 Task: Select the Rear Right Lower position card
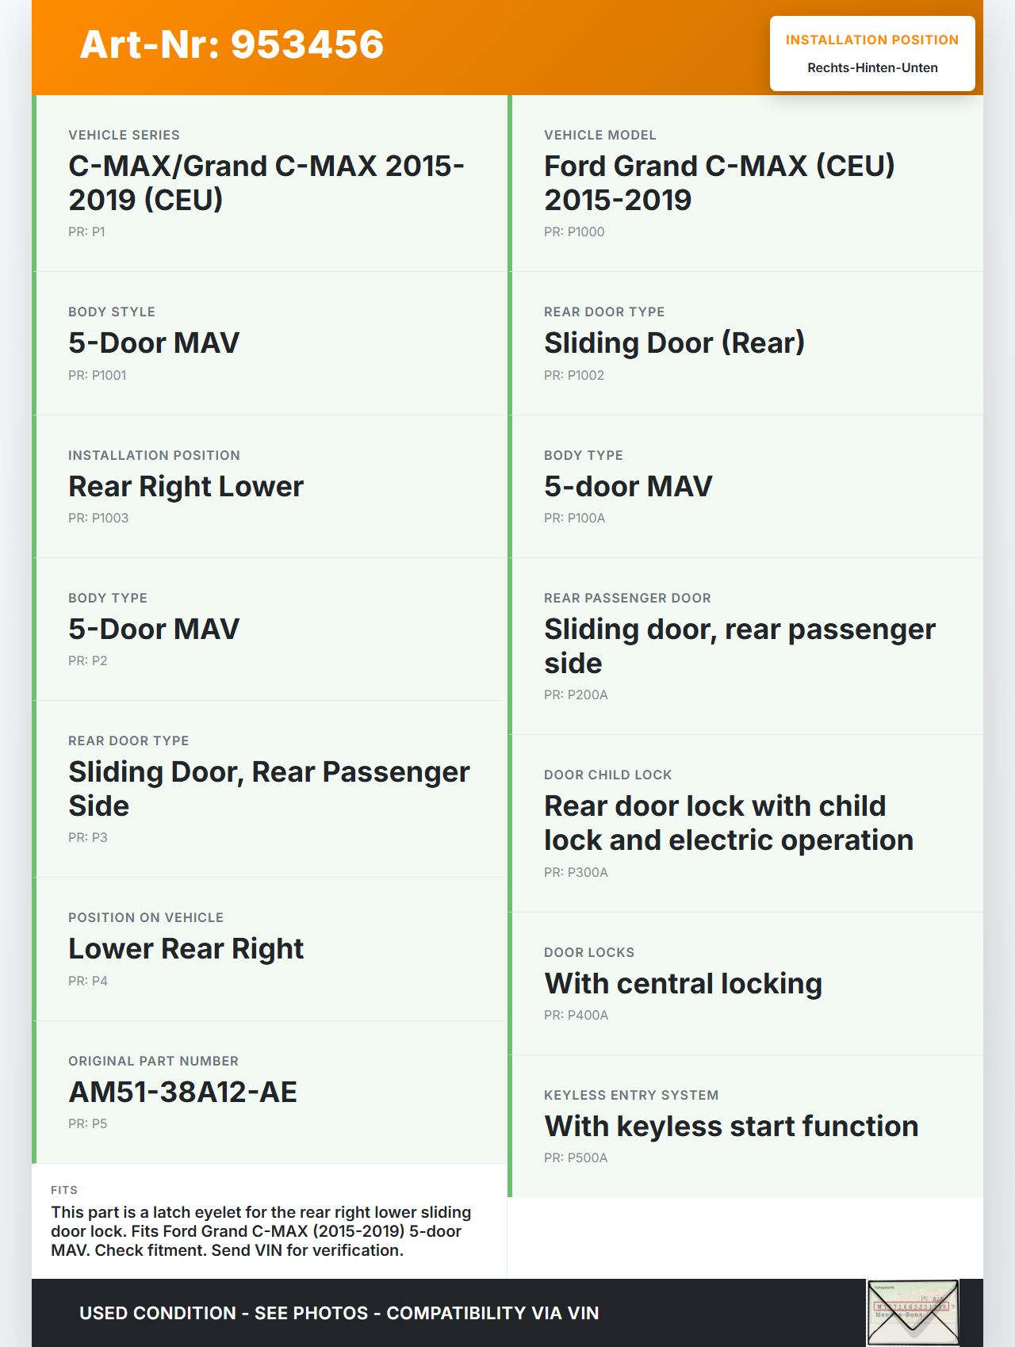pyautogui.click(x=270, y=486)
